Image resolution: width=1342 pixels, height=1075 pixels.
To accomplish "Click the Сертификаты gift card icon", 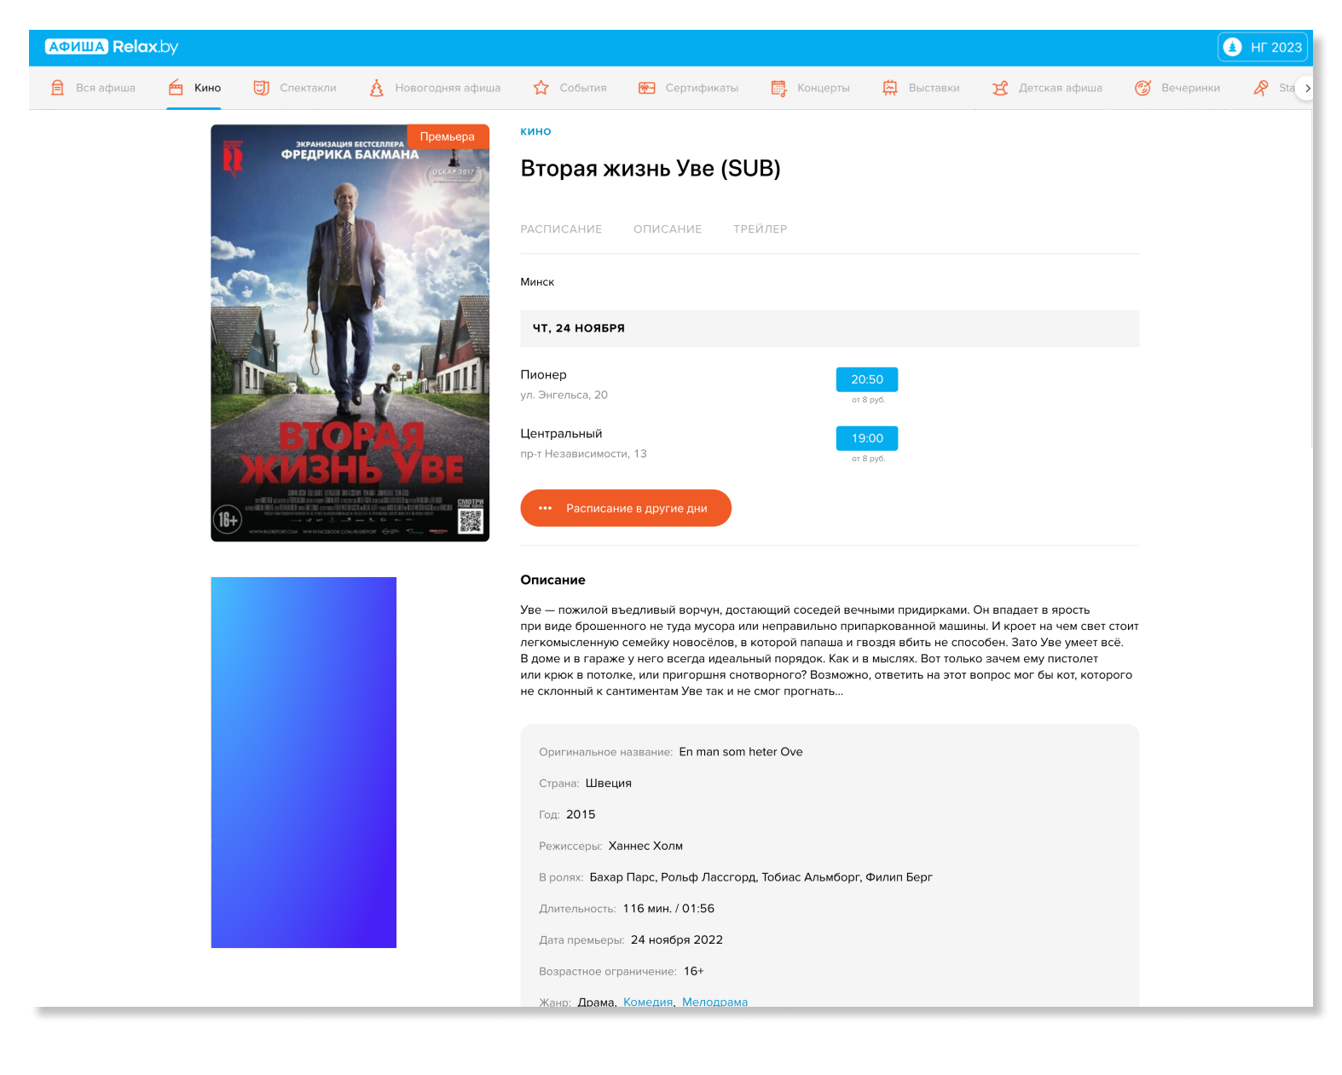I will click(647, 88).
